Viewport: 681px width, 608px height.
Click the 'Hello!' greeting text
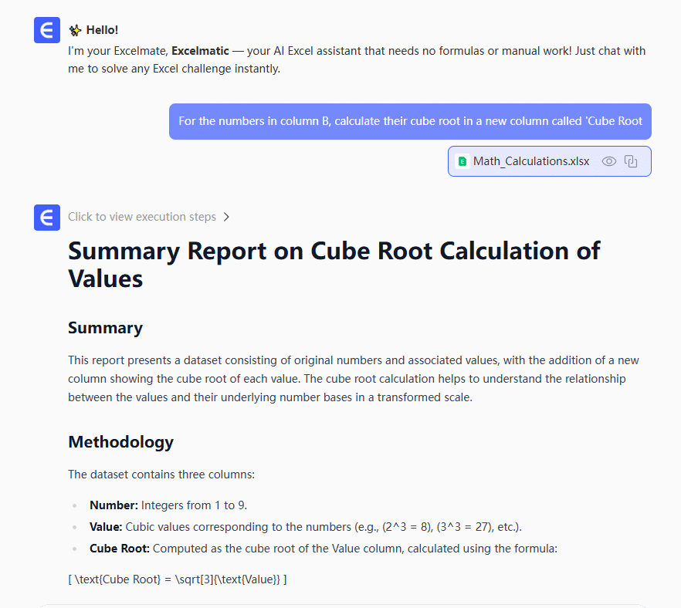pos(102,30)
